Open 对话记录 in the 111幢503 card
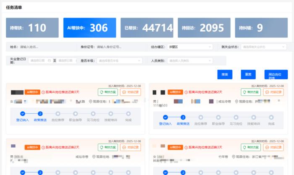The width and height of the screenshot is (294, 175). point(273,92)
